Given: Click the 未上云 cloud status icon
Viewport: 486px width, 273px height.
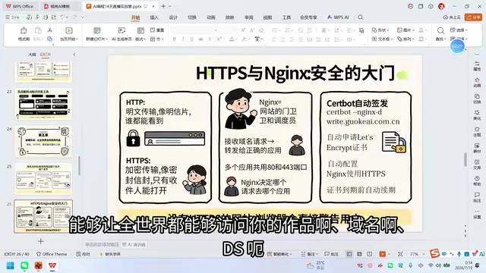Looking at the screenshot, I should [x=452, y=17].
